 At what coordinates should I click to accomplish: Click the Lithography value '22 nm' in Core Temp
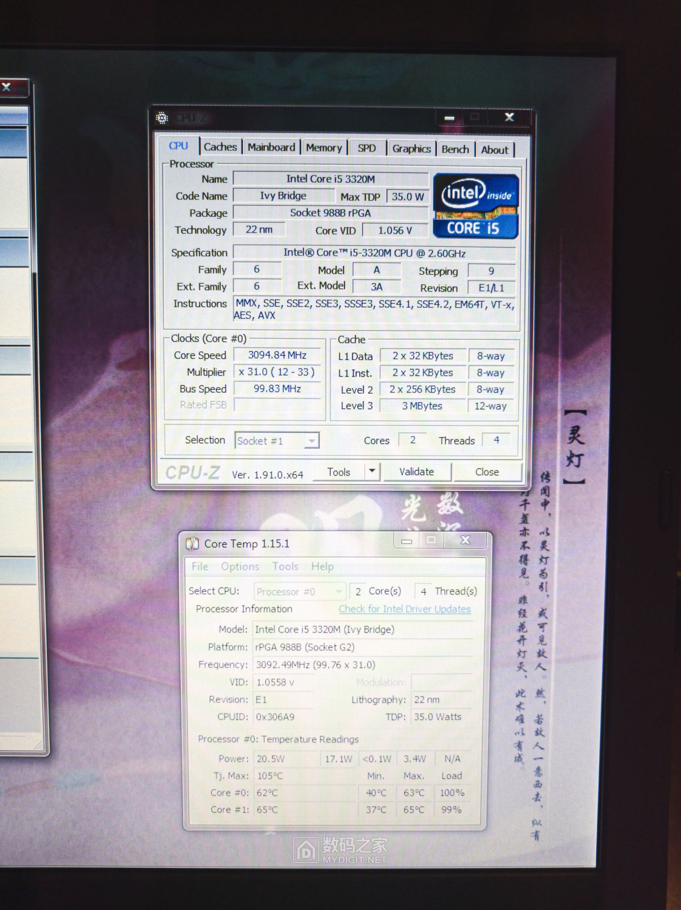coord(442,700)
